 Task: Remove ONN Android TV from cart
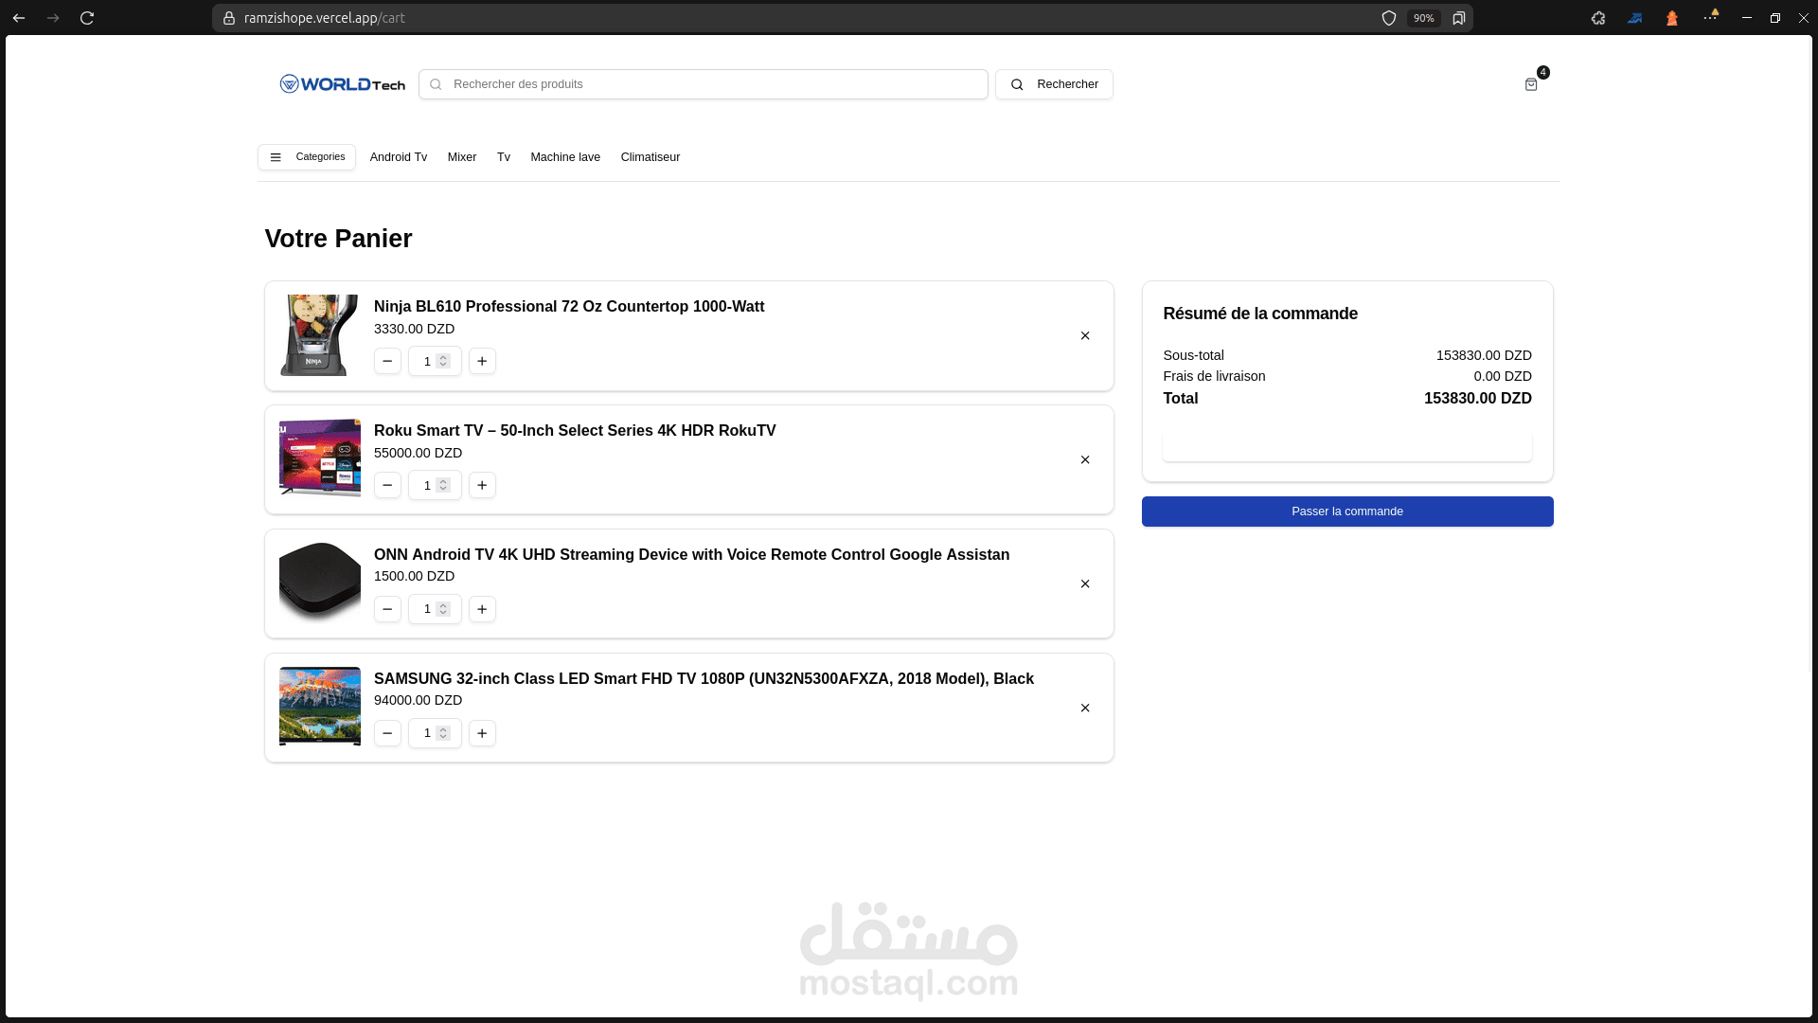(1085, 583)
